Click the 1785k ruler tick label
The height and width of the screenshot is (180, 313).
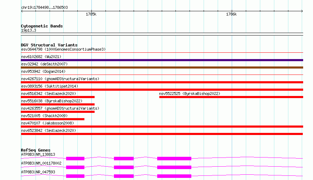(x=91, y=14)
